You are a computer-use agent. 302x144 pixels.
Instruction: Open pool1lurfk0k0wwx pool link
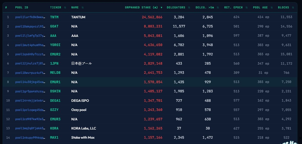click(30, 17)
